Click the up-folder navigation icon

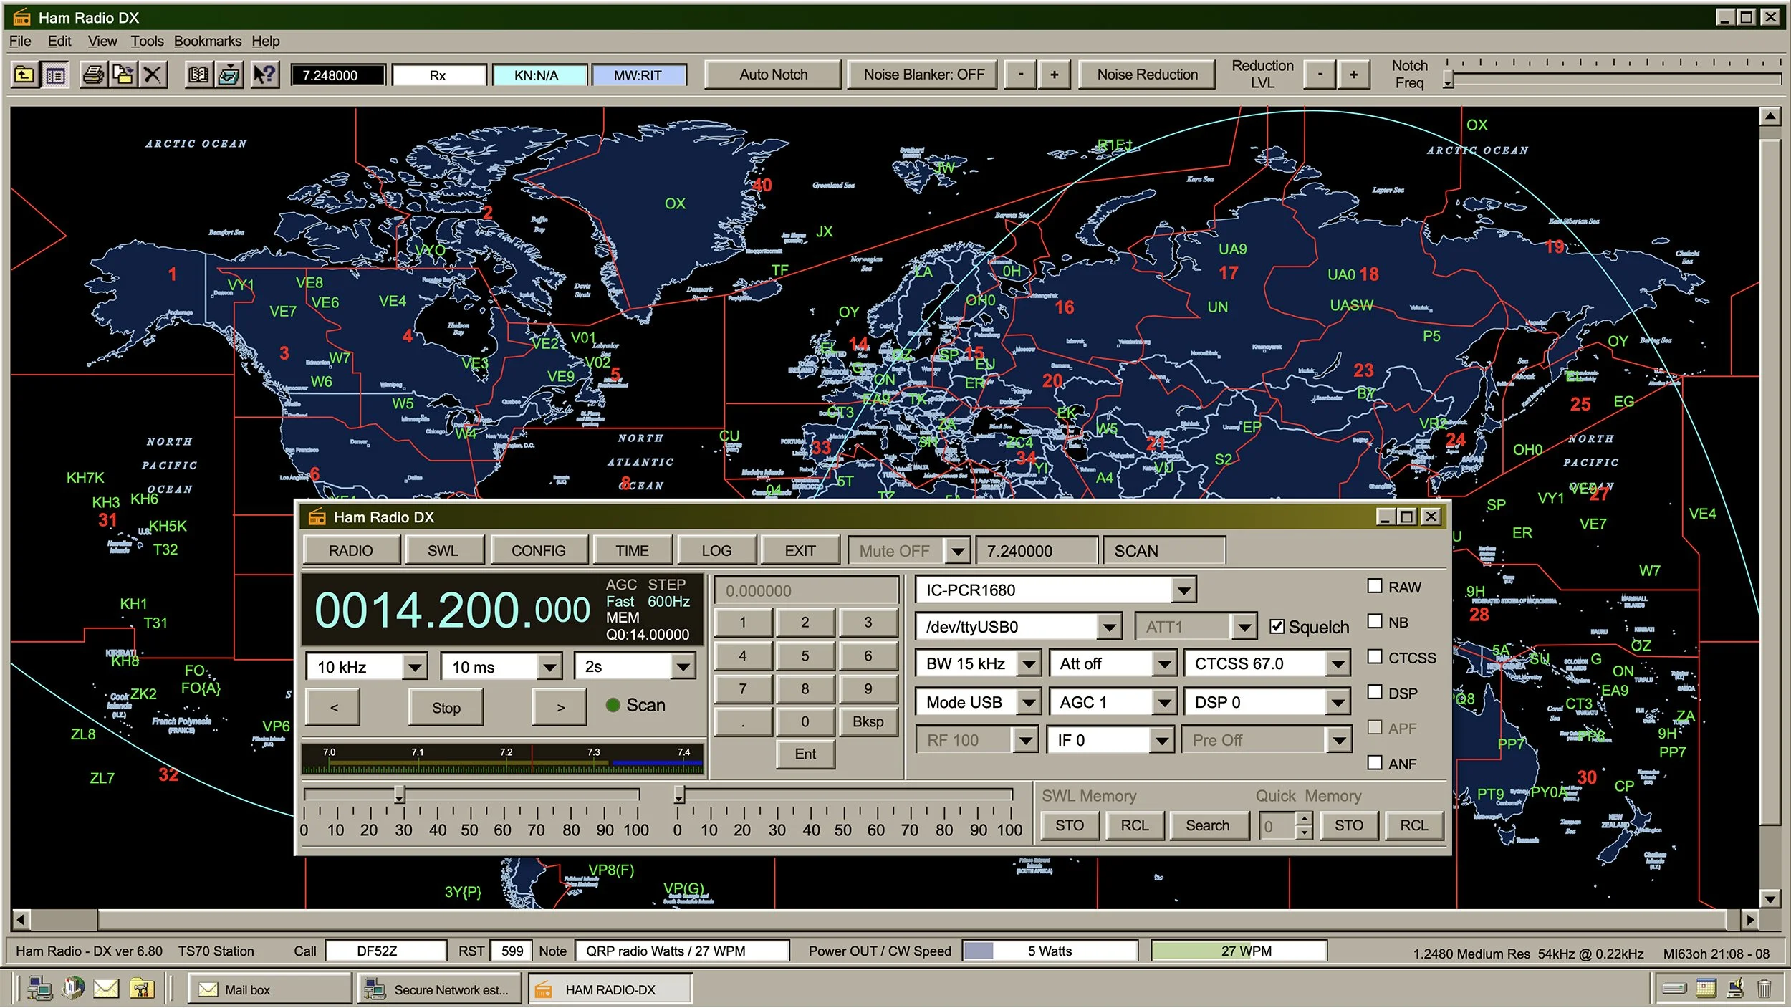tap(25, 74)
